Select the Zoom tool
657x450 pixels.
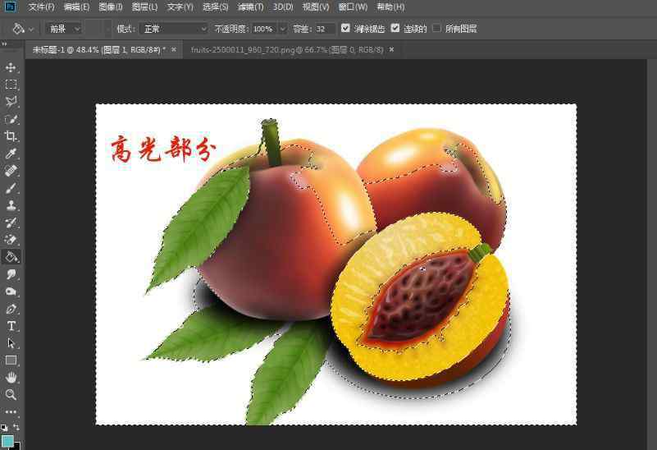[11, 394]
